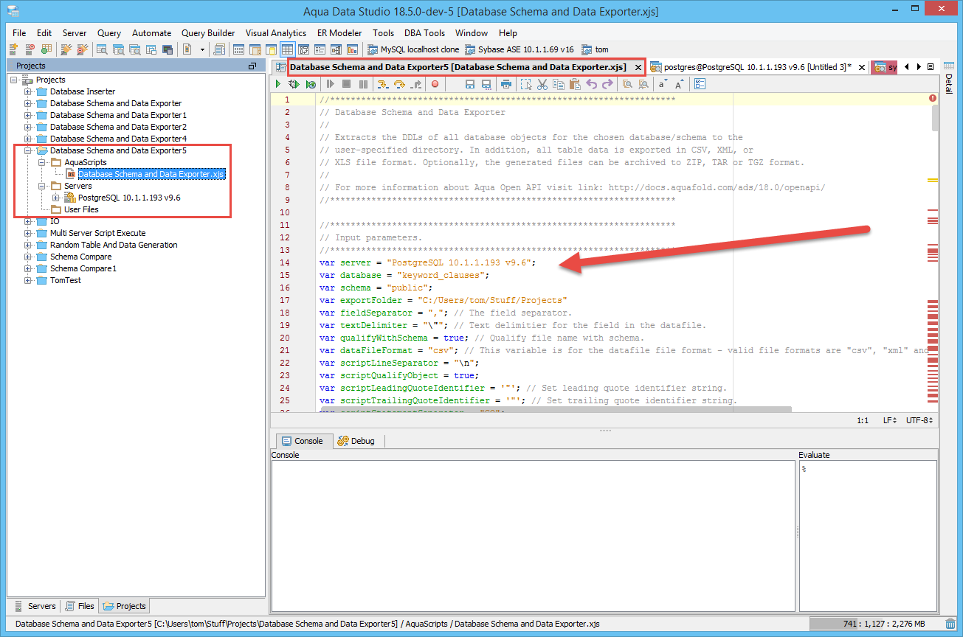Expand the PostgreSQL 10.1.1.193 v9.6 server node
Viewport: 963px width, 637px height.
[56, 198]
